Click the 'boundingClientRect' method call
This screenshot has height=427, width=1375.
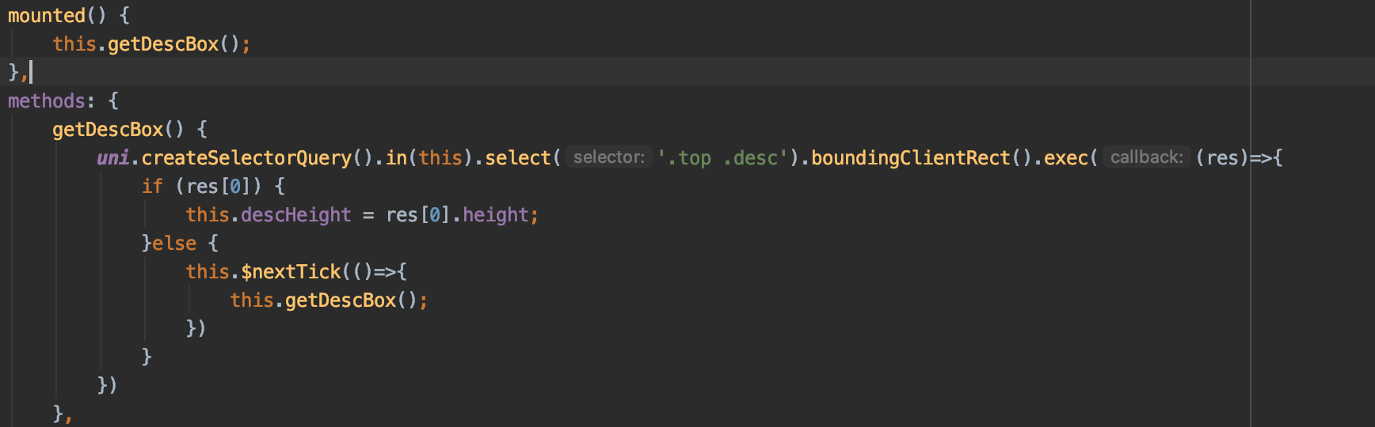(910, 158)
